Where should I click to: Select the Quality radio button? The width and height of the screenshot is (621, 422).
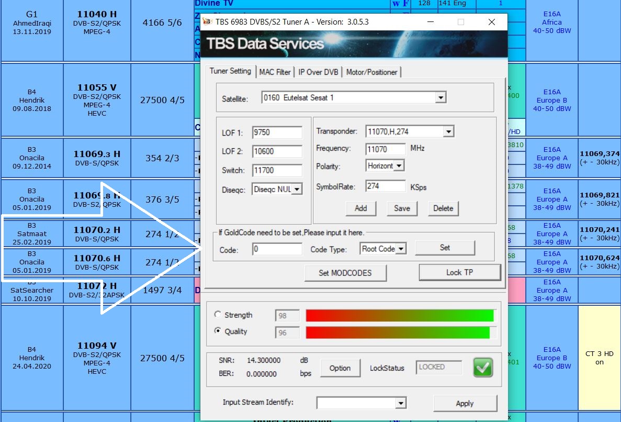218,330
